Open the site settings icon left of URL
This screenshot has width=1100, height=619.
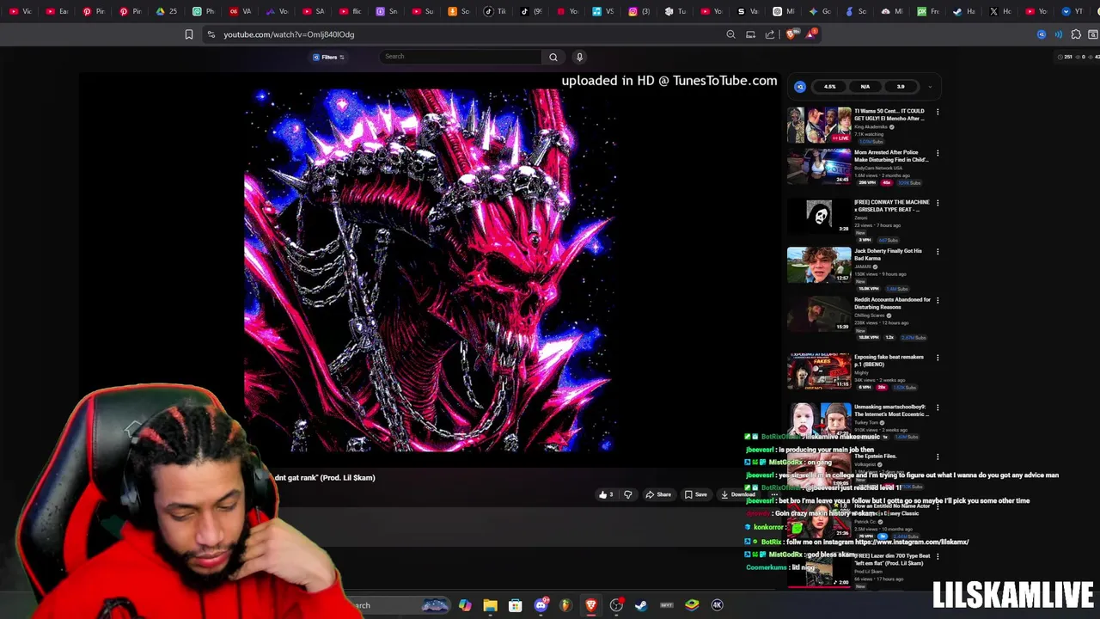tap(211, 34)
